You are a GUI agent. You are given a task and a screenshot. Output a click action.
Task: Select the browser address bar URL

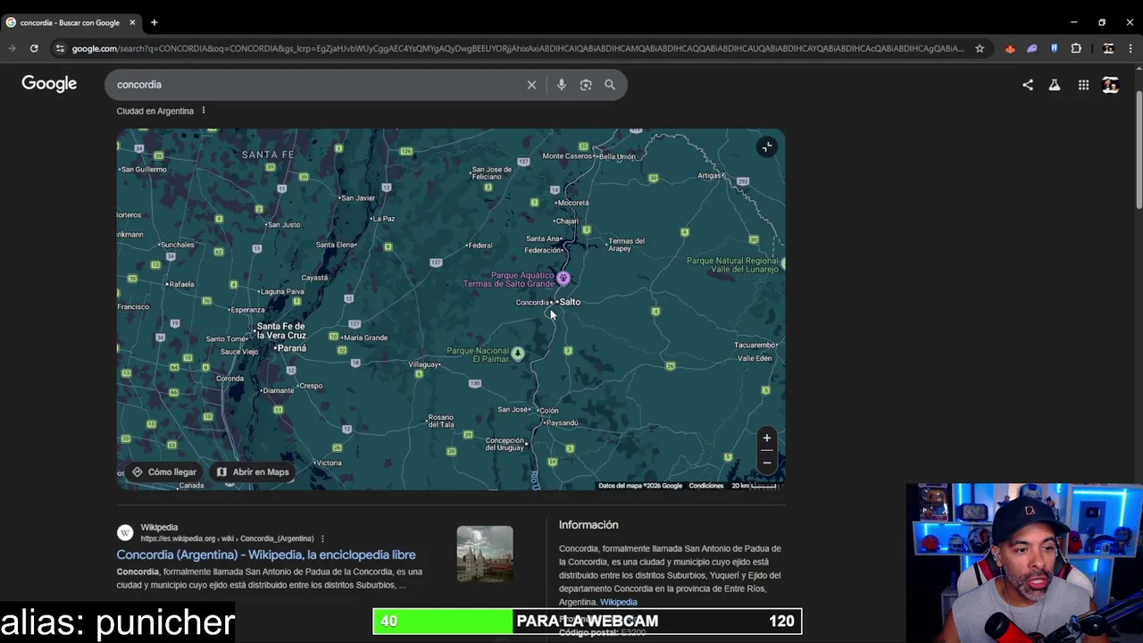point(518,48)
